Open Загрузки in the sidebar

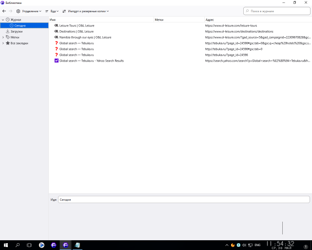[16, 32]
